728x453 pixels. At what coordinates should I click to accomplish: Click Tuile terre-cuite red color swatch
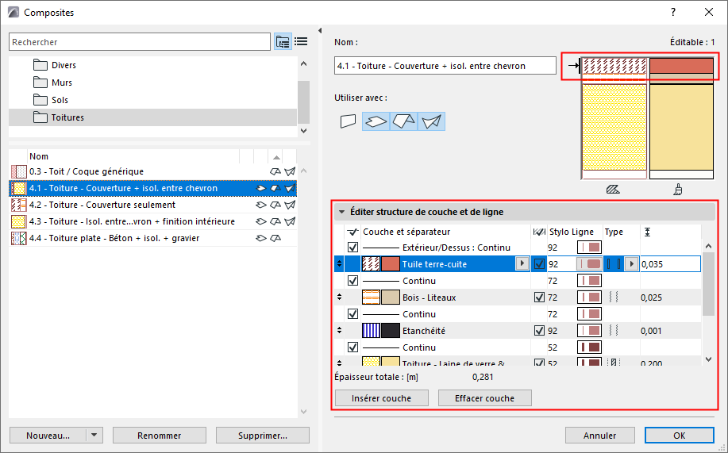click(x=391, y=264)
